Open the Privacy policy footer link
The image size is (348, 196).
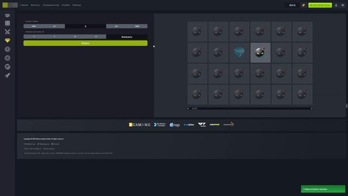49,149
